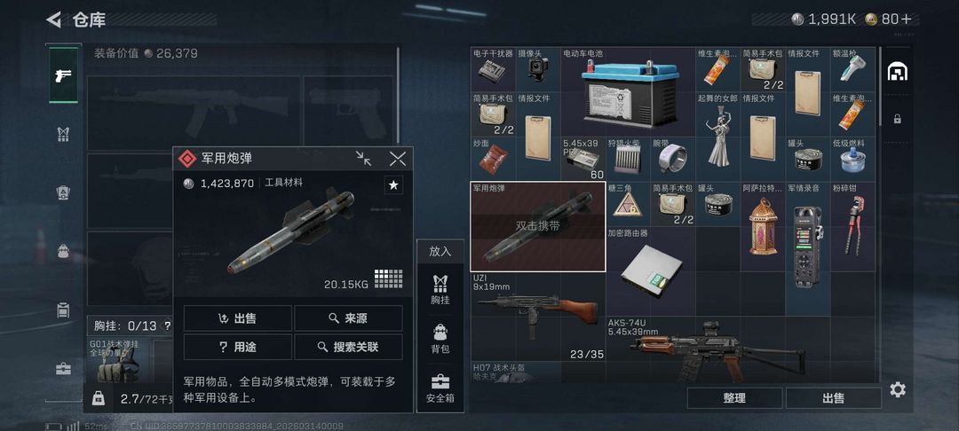The height and width of the screenshot is (431, 959).
Task: Open the chest rig sidebar category
Action: pyautogui.click(x=63, y=134)
